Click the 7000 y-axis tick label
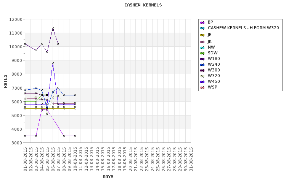The image size is (286, 190). 17,88
